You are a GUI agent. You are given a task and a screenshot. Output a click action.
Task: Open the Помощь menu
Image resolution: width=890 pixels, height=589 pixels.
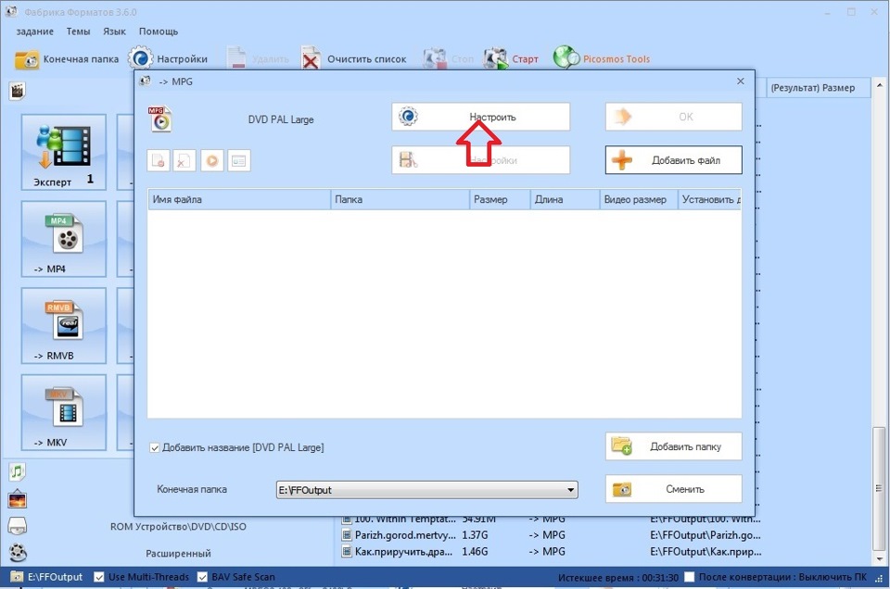[x=159, y=31]
